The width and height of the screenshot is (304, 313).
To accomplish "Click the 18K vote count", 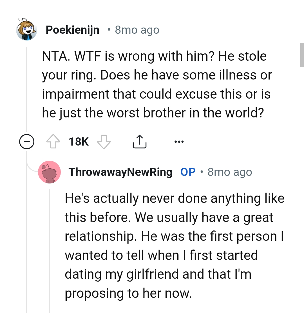I will pyautogui.click(x=79, y=141).
